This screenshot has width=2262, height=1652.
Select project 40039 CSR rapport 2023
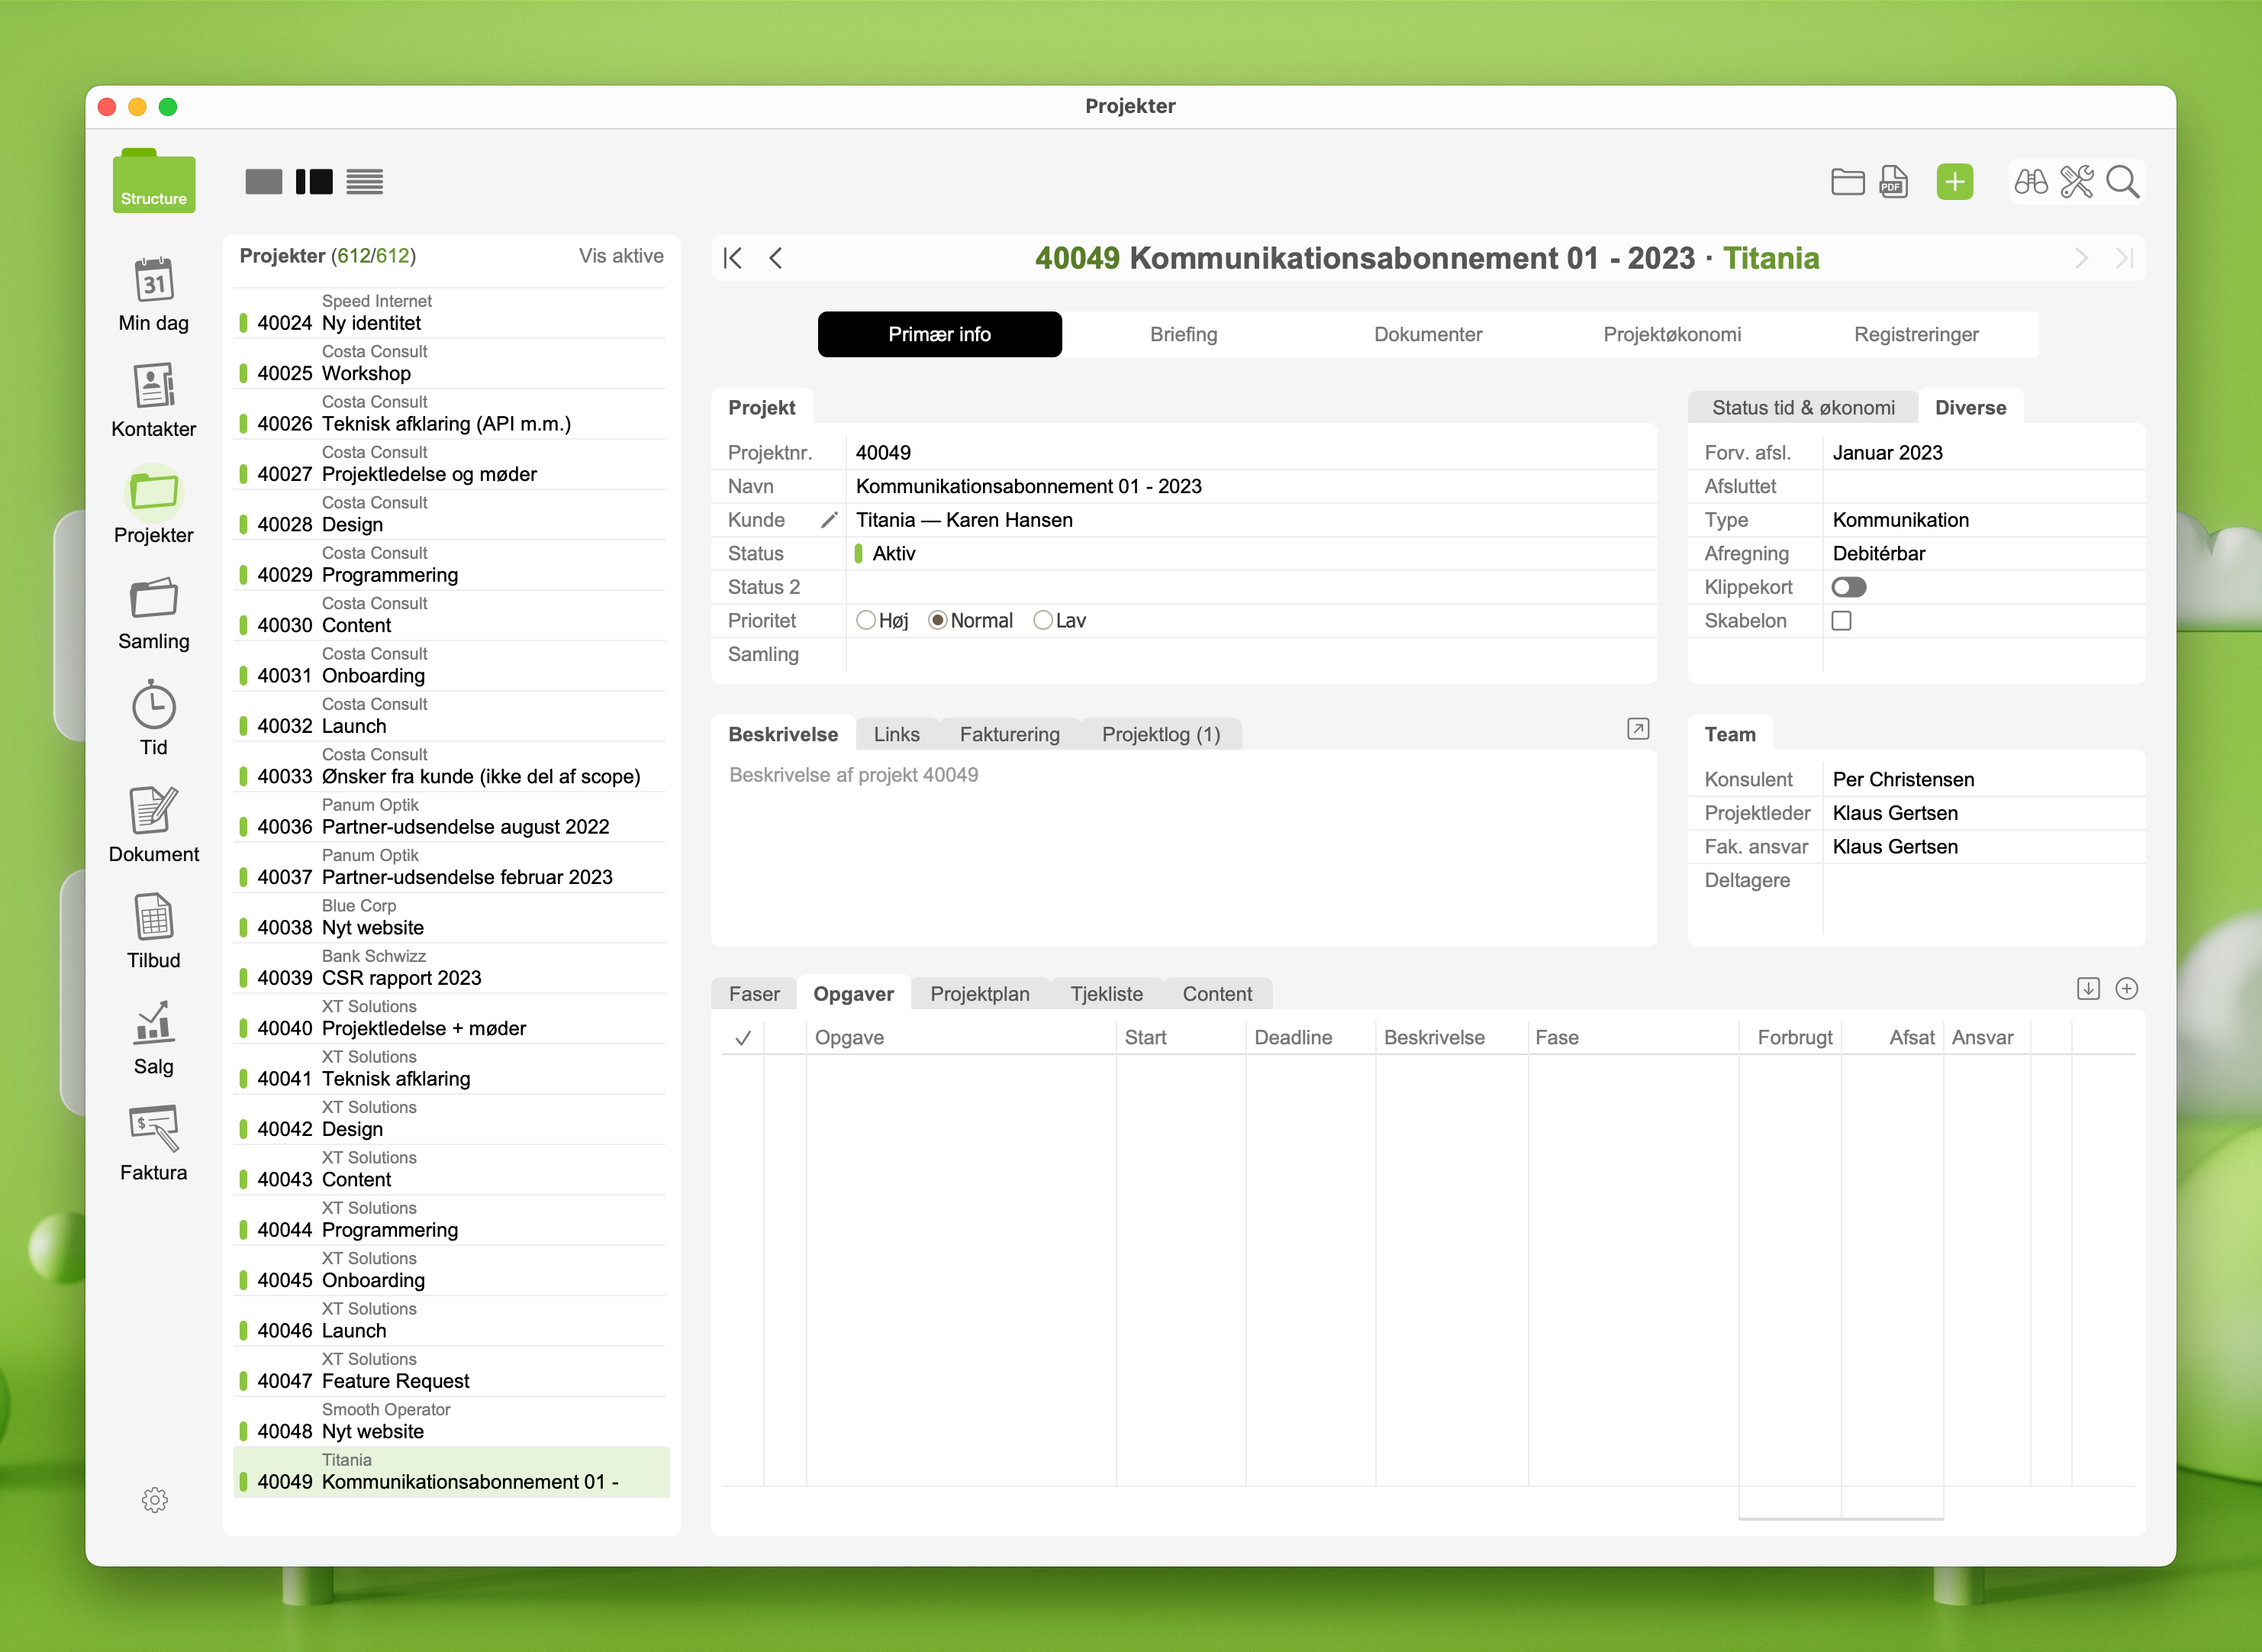click(x=401, y=978)
